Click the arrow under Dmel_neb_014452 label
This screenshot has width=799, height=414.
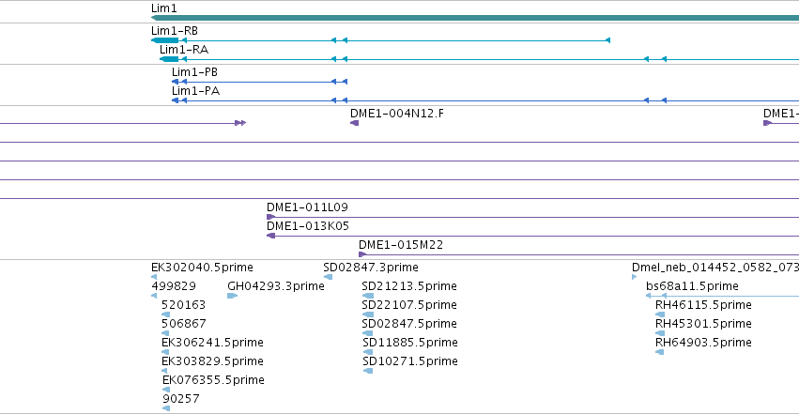coord(635,277)
